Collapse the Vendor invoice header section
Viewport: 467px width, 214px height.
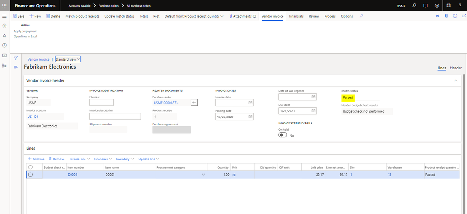(x=455, y=80)
